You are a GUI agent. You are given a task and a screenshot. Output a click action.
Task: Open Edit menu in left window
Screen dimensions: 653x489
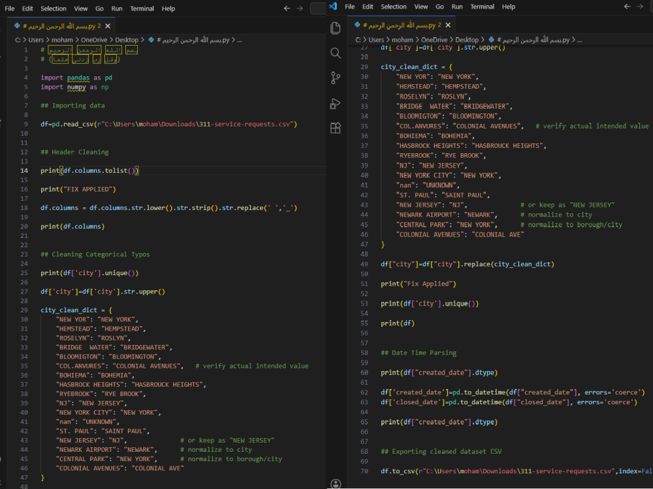pos(27,8)
